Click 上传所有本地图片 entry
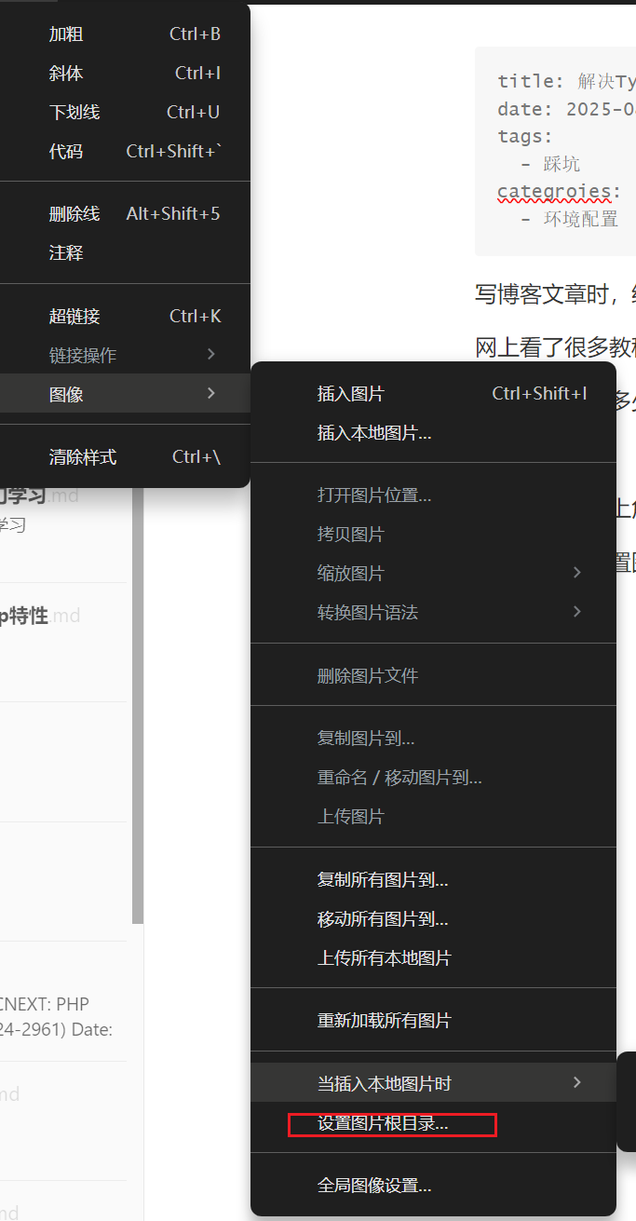Image resolution: width=636 pixels, height=1221 pixels. click(x=384, y=958)
